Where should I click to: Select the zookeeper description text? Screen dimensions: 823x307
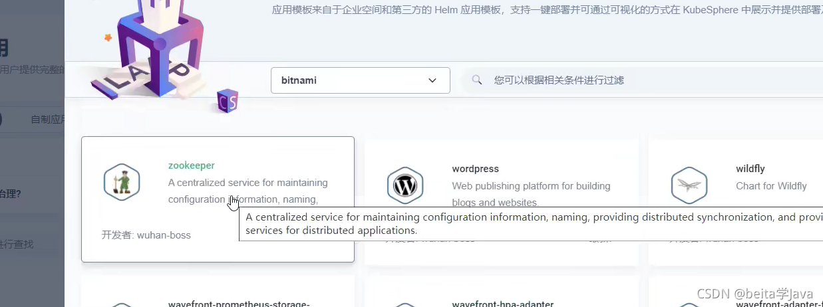pyautogui.click(x=248, y=191)
